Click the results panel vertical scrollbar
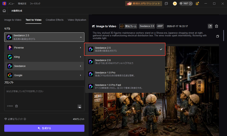 224,36
